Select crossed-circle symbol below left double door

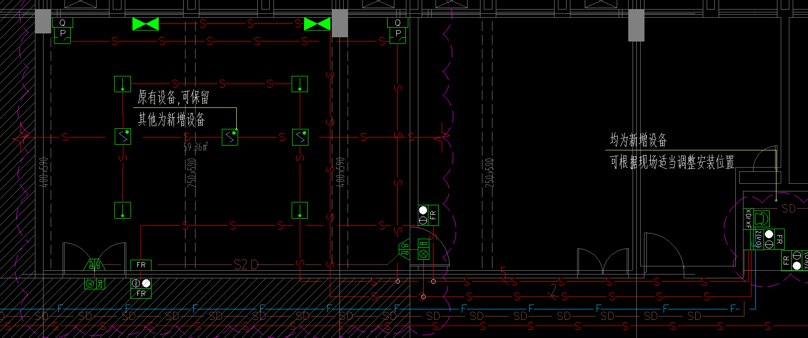(90, 284)
